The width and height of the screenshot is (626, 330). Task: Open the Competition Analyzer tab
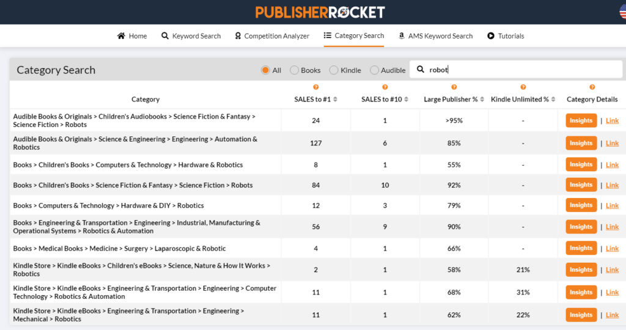pos(272,36)
